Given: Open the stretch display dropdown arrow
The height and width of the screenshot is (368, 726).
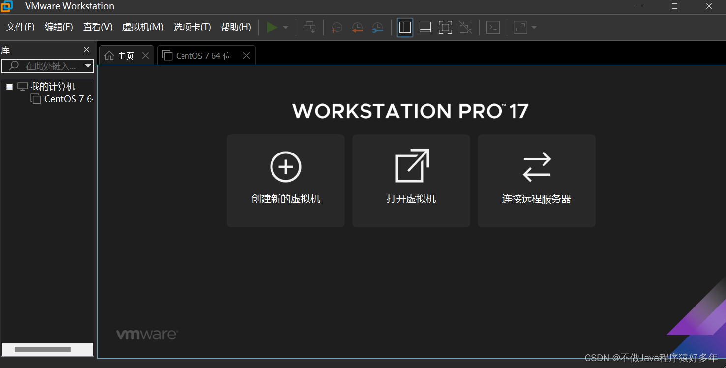Looking at the screenshot, I should (534, 28).
